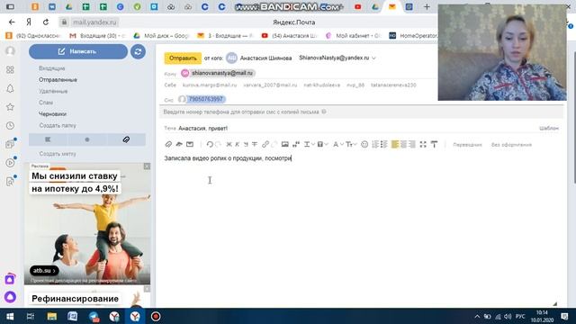The width and height of the screenshot is (576, 324).
Task: Open the Черновики folder
Action: pyautogui.click(x=52, y=114)
